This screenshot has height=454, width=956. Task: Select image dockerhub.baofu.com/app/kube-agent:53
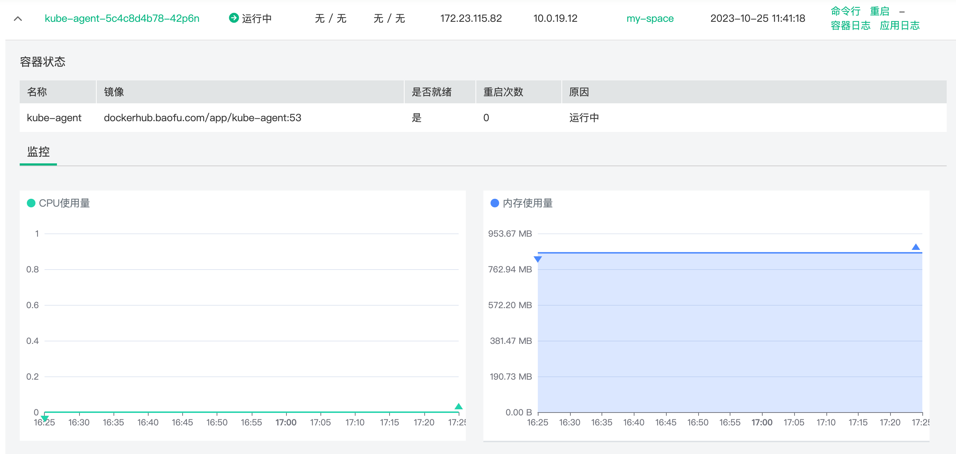[x=203, y=118]
